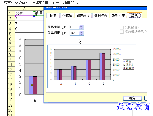Select row 5 header
Screen dimensions: 153x116
click(11, 34)
